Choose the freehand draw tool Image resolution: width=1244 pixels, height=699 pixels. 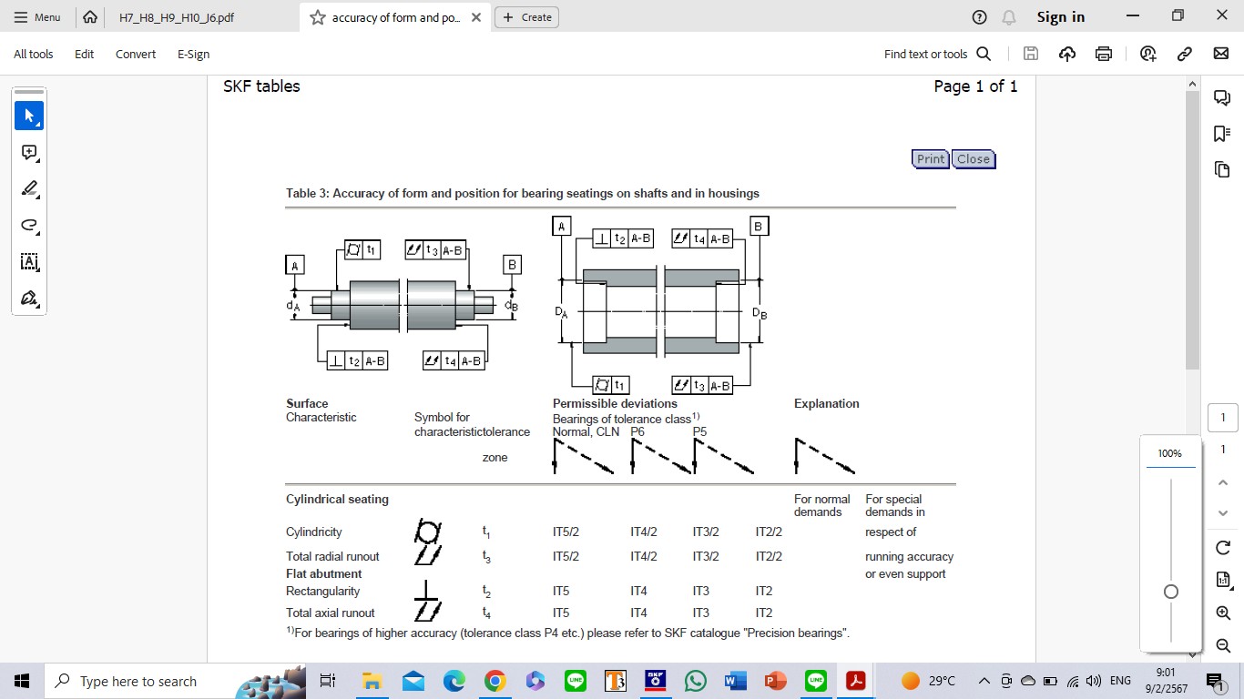click(29, 226)
